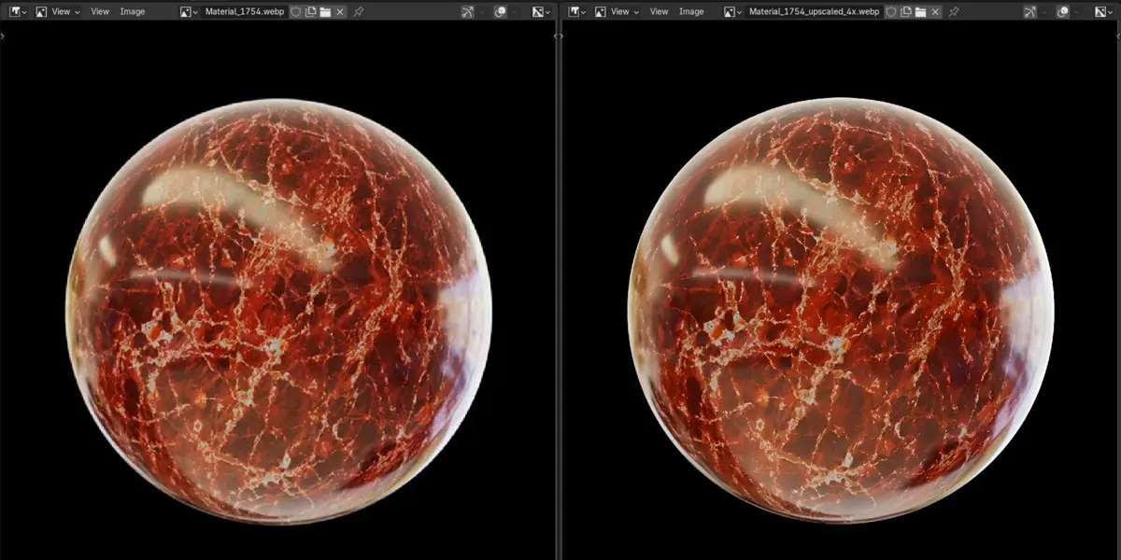Open display channels dropdown in left editor

pyautogui.click(x=541, y=11)
